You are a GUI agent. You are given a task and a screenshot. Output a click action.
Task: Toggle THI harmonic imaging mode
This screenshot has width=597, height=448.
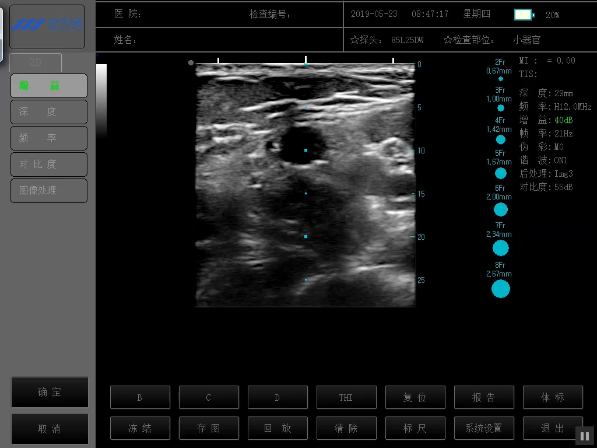pos(346,397)
